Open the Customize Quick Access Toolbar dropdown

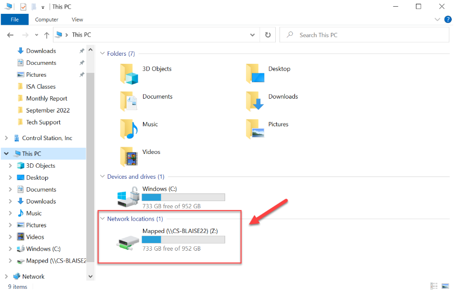click(x=43, y=7)
